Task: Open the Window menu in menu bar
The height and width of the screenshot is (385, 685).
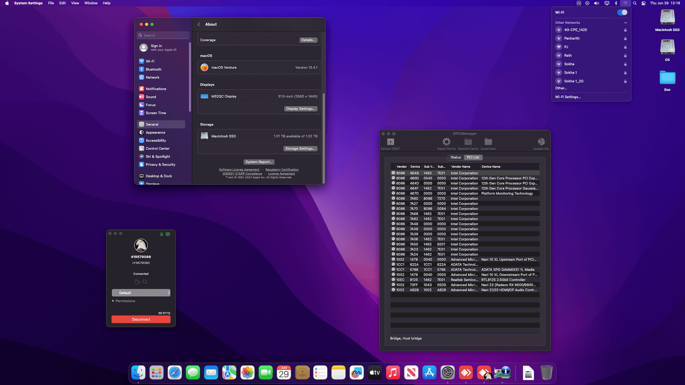Action: click(x=91, y=3)
